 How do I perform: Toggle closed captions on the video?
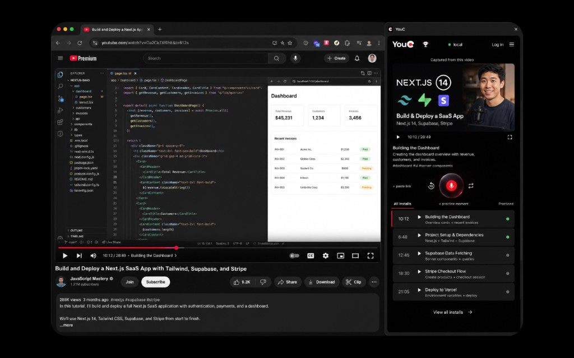pos(311,256)
